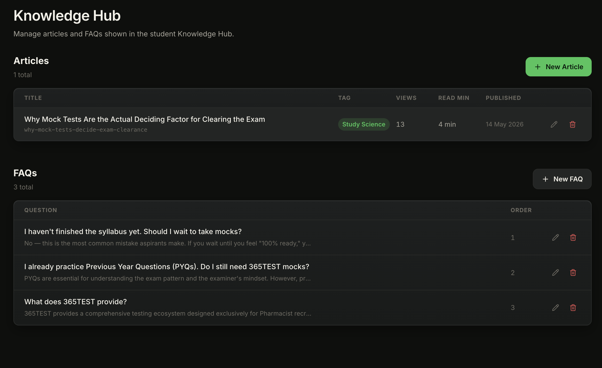Viewport: 602px width, 368px height.
Task: Delete the Previous Year Questions FAQ
Action: (573, 273)
